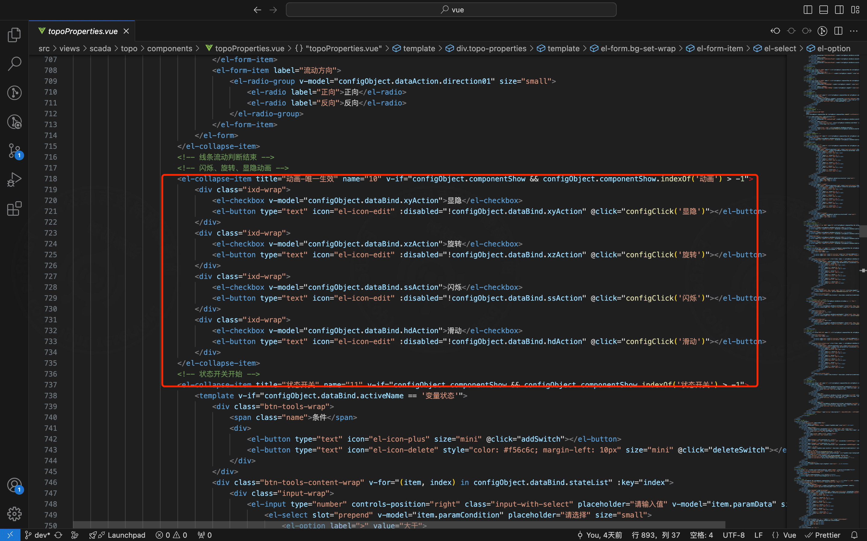Open el-option breadcrumb dropdown
This screenshot has width=867, height=541.
(828, 48)
